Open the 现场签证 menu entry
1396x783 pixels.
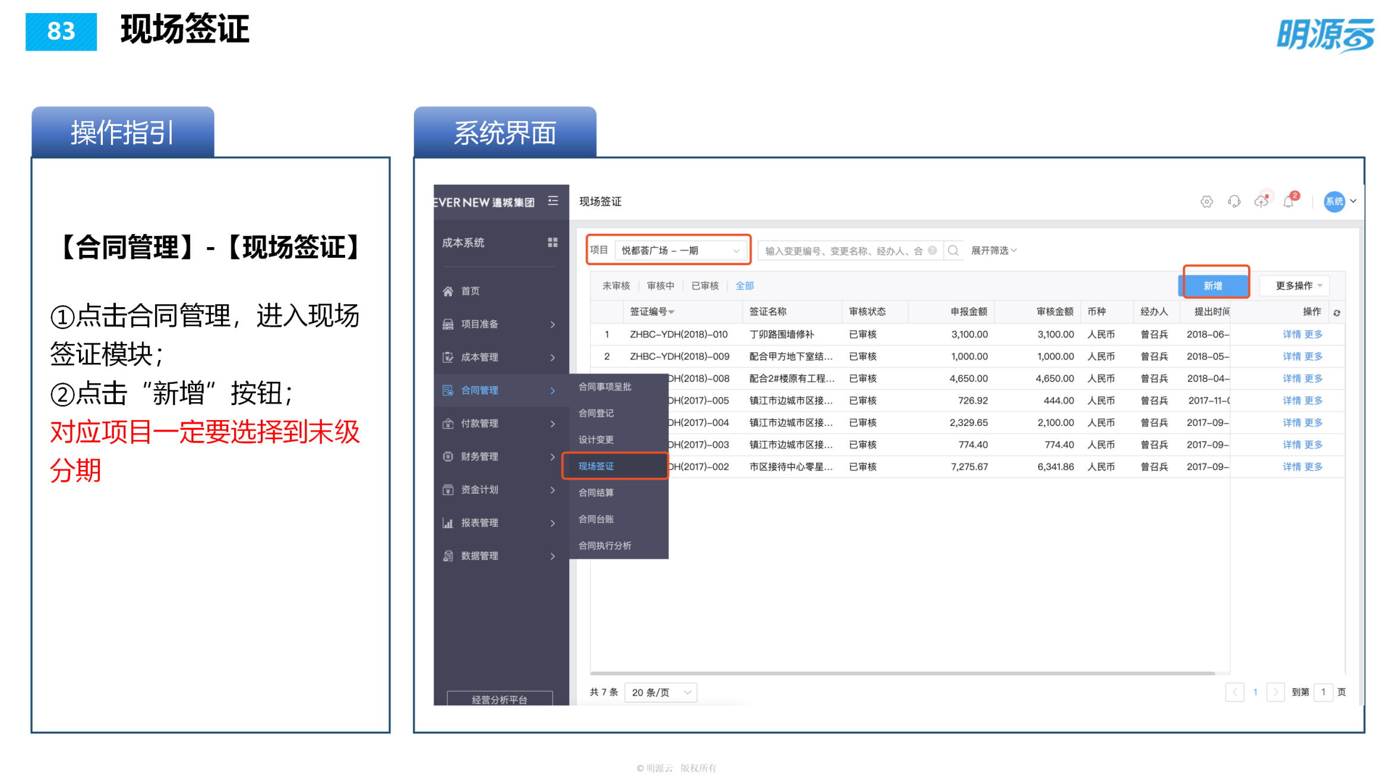click(x=596, y=466)
